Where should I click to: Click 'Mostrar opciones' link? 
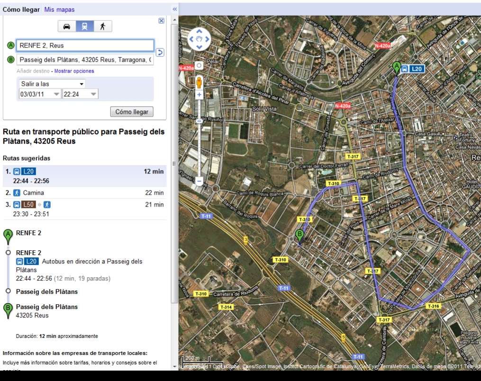click(74, 71)
